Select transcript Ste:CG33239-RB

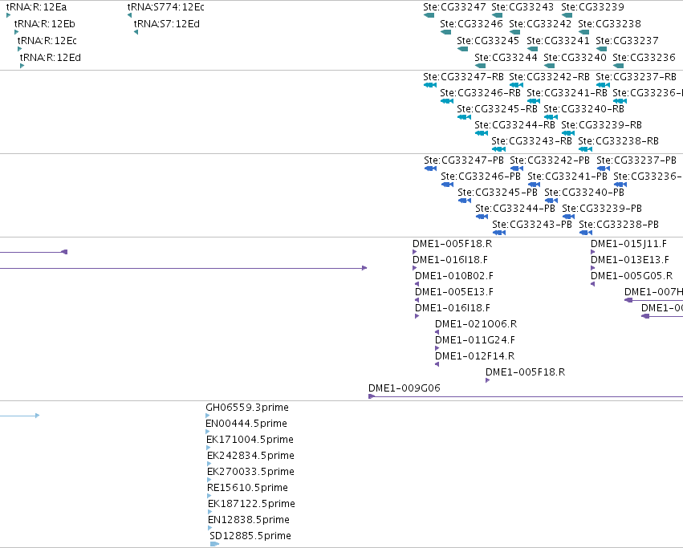(x=602, y=125)
